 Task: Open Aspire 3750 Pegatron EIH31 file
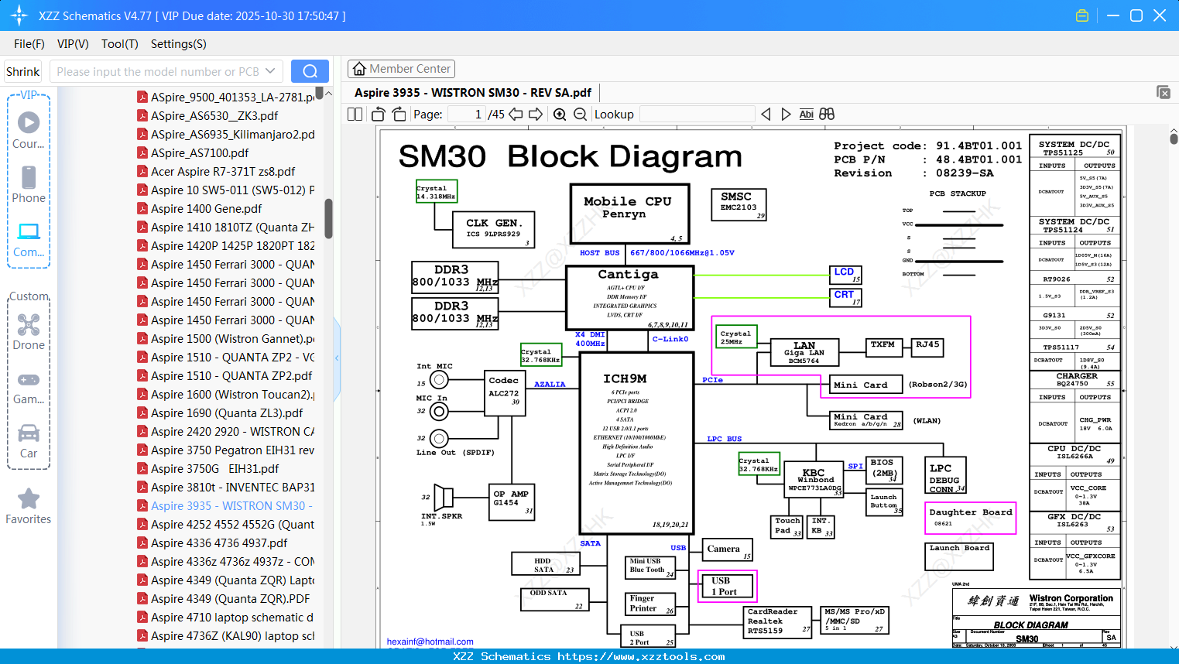click(233, 450)
